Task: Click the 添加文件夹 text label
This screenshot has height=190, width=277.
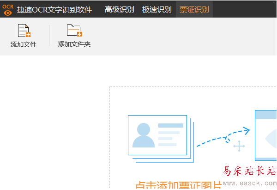Action: (74, 44)
